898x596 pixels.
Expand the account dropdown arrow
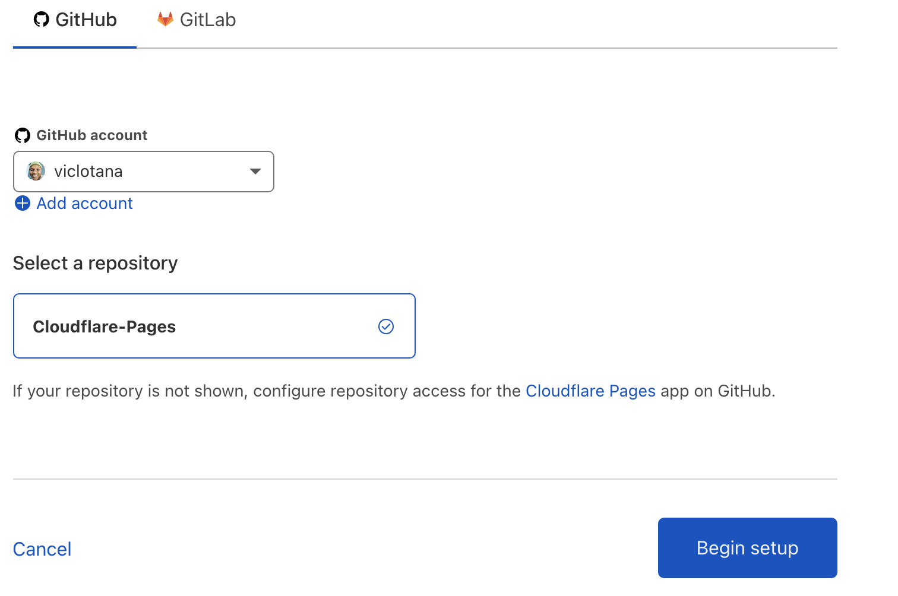click(255, 172)
